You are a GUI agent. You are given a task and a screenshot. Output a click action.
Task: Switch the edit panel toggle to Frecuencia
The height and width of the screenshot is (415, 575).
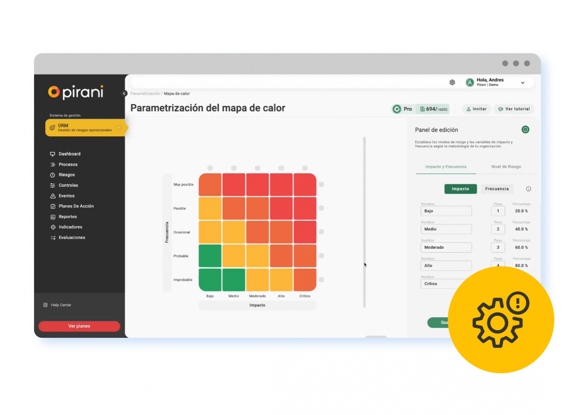[x=497, y=189]
